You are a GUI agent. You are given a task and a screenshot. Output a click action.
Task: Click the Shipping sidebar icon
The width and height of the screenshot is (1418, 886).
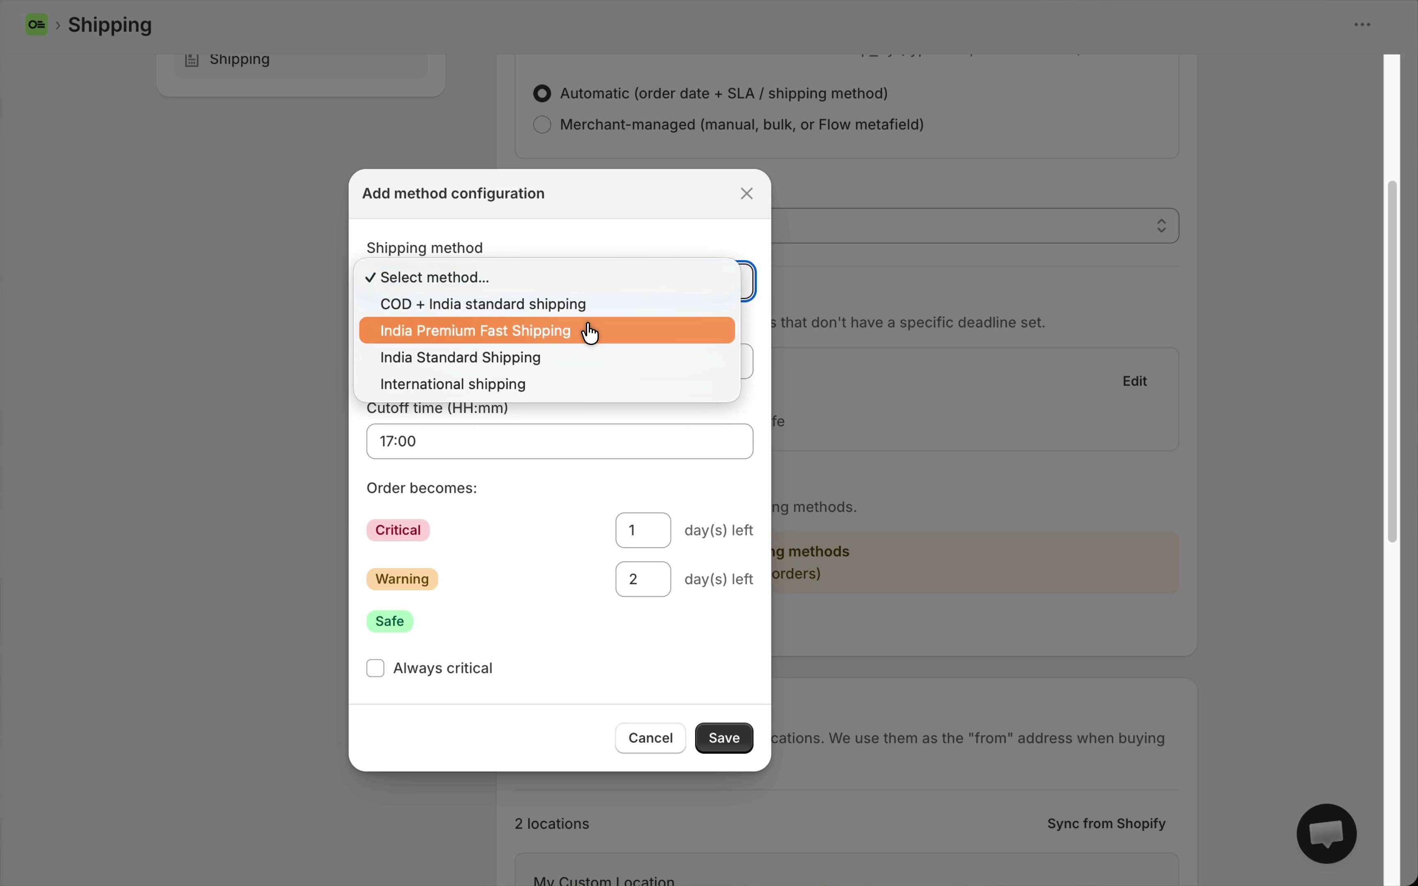click(x=192, y=60)
